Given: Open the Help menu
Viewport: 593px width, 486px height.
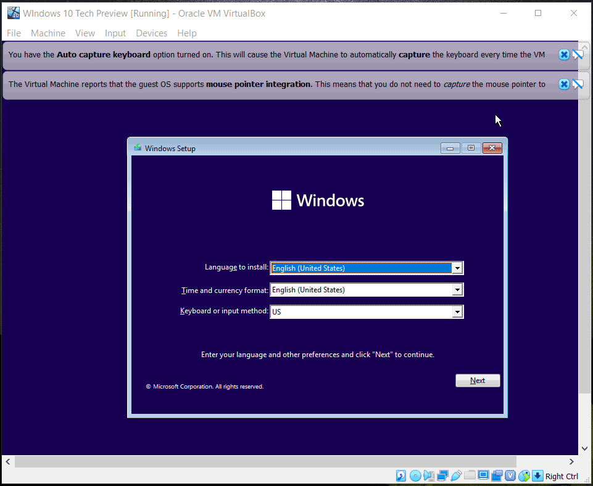Looking at the screenshot, I should coord(187,33).
